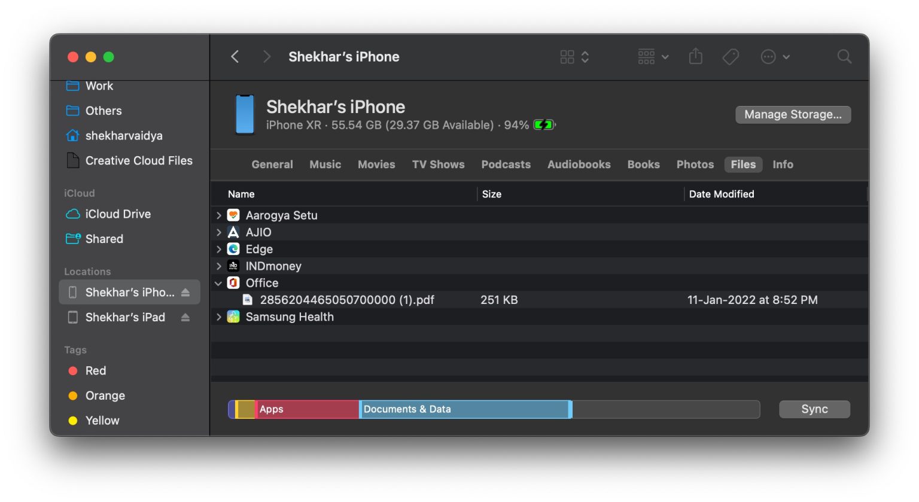Collapse the Office app row
Screen dimensions: 919x502
click(219, 283)
